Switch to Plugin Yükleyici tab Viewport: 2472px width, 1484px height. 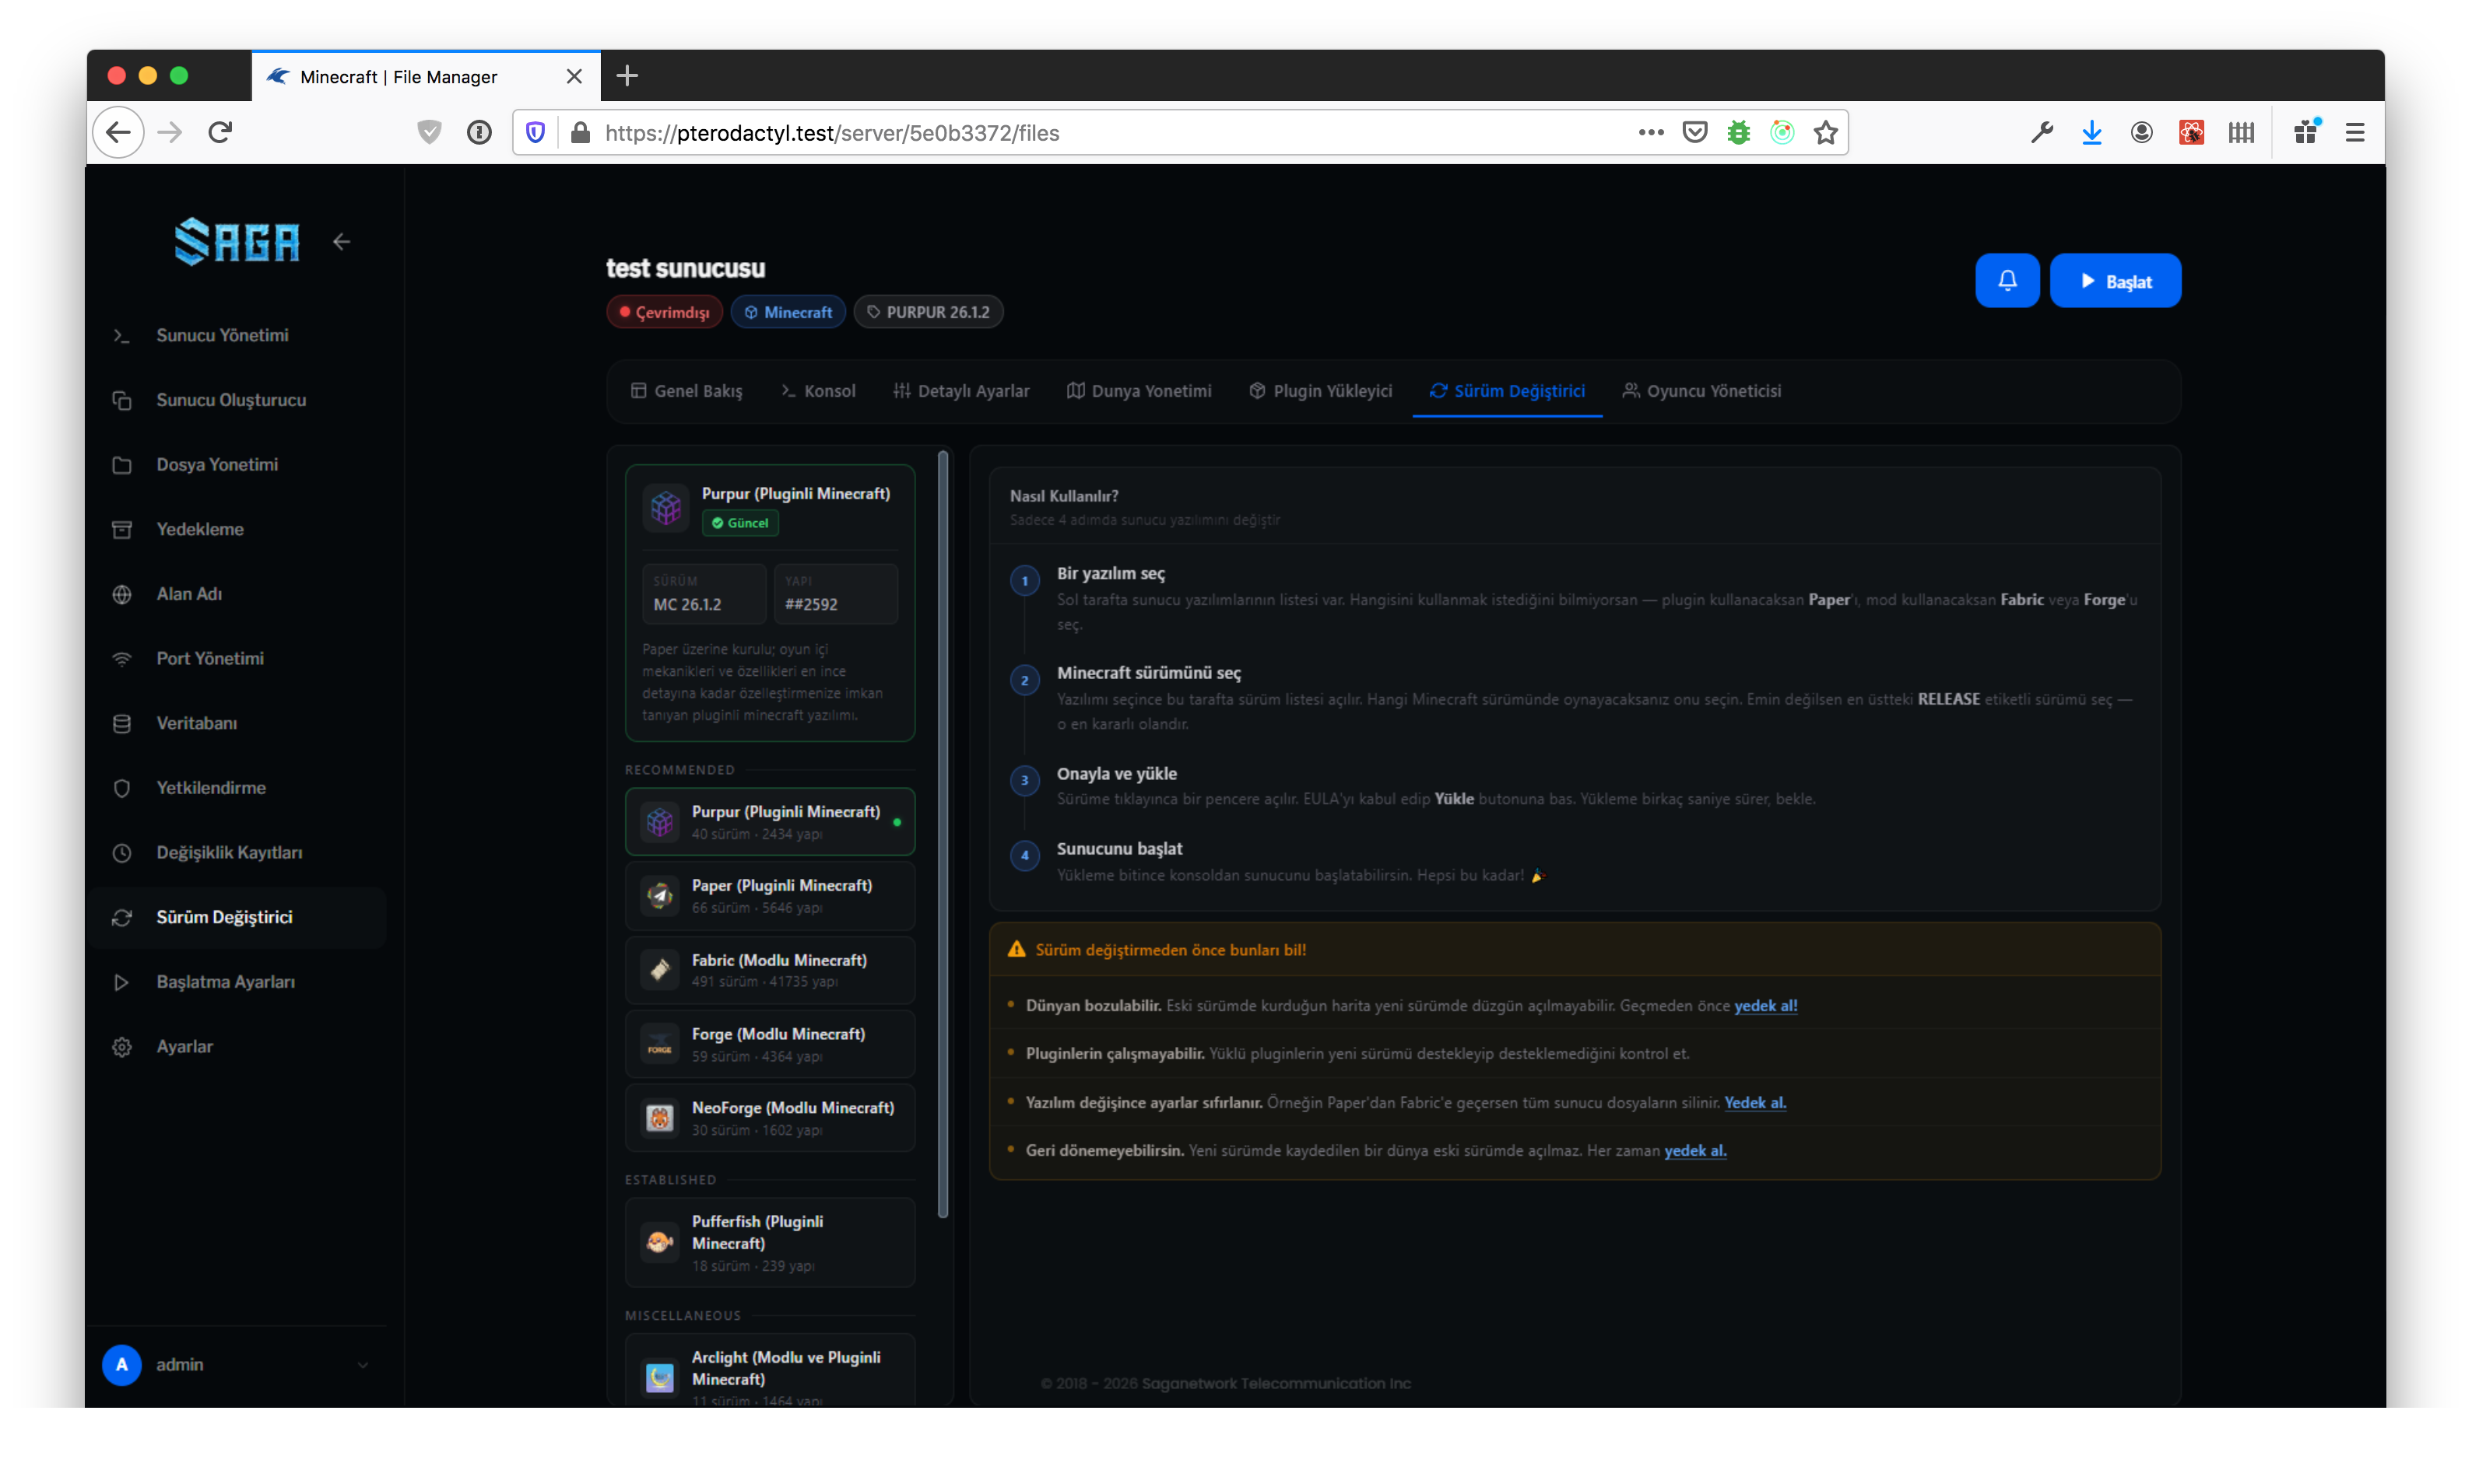1321,391
